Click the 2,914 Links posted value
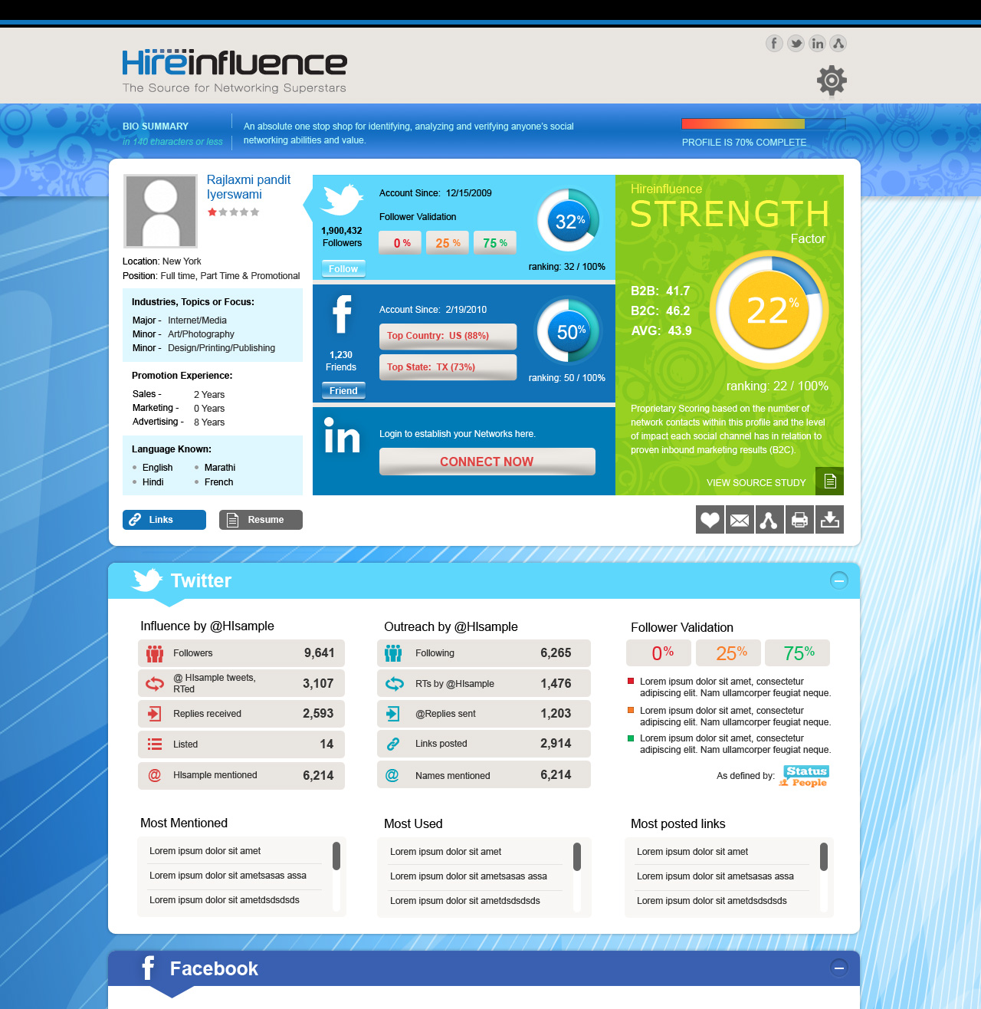 (556, 744)
